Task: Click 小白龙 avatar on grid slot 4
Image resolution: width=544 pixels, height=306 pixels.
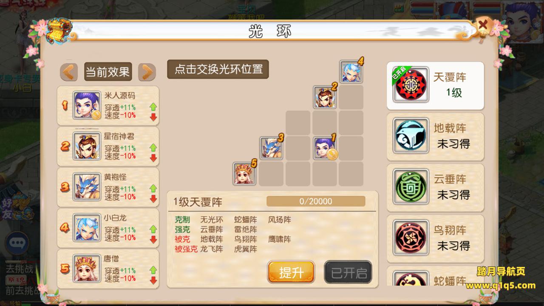Action: 351,72
